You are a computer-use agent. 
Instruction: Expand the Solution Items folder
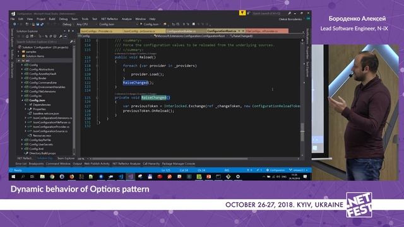pos(18,56)
